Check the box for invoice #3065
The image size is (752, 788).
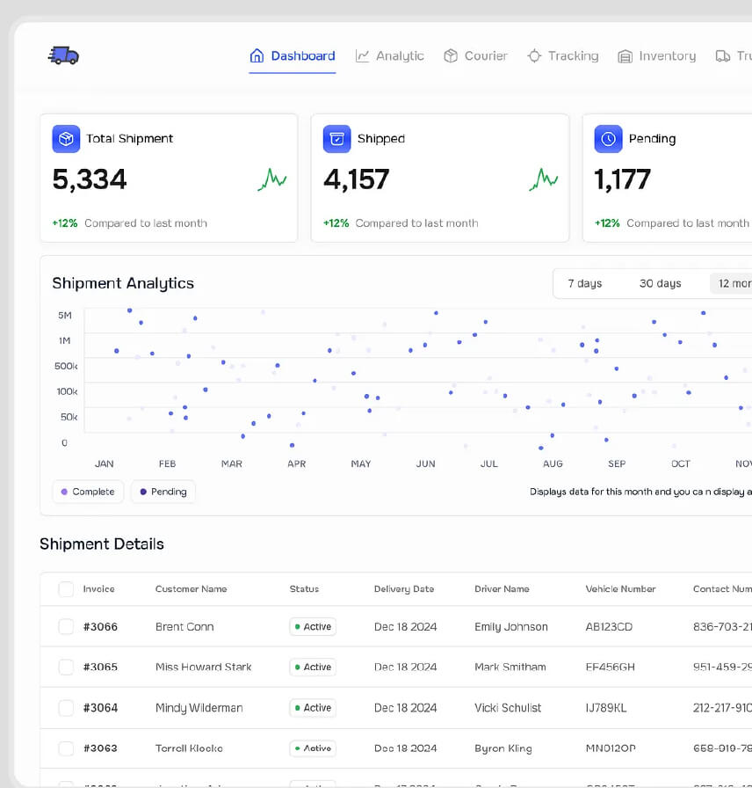click(66, 667)
